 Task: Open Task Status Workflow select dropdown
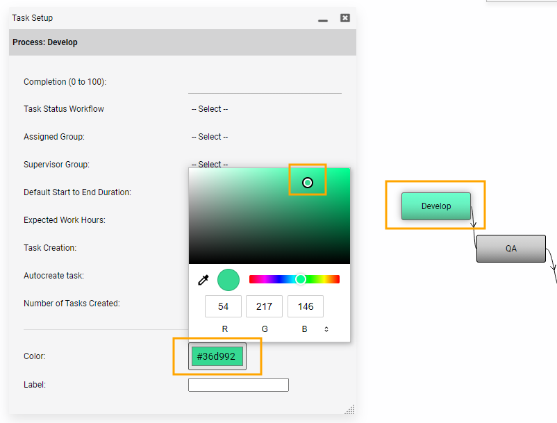point(210,109)
